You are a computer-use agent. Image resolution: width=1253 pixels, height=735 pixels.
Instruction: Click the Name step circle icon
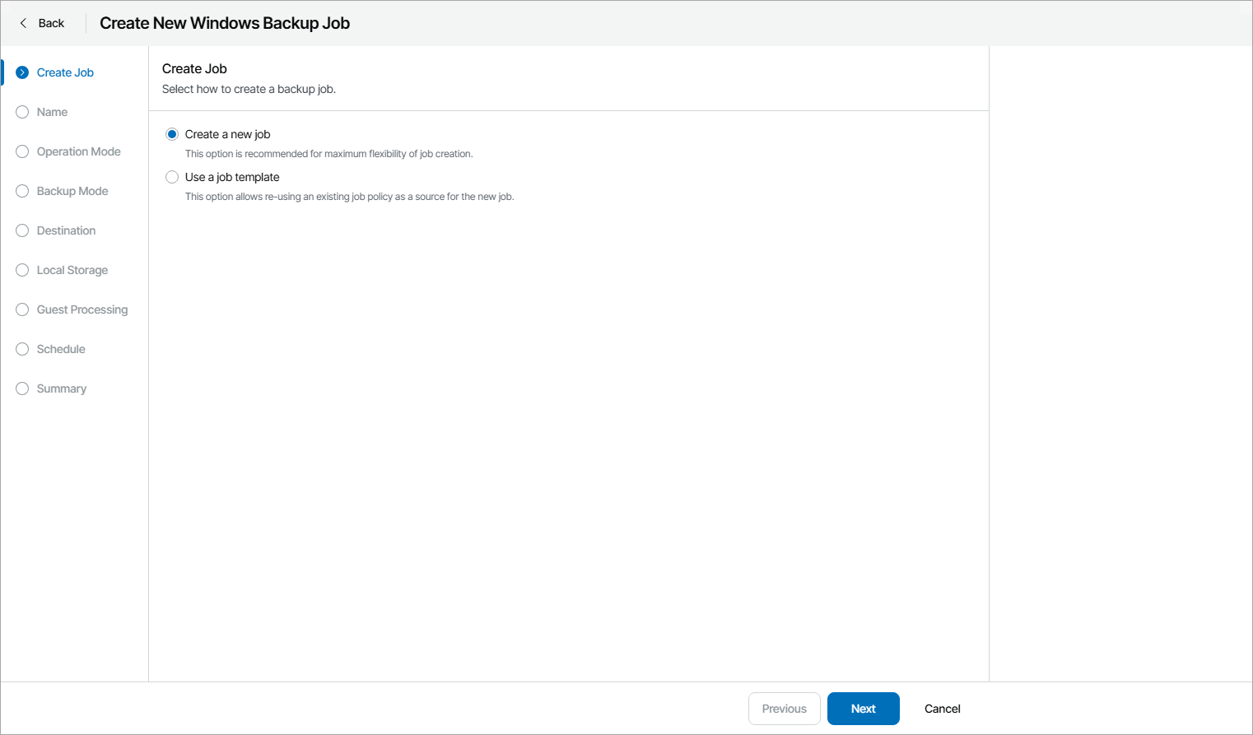pos(22,112)
